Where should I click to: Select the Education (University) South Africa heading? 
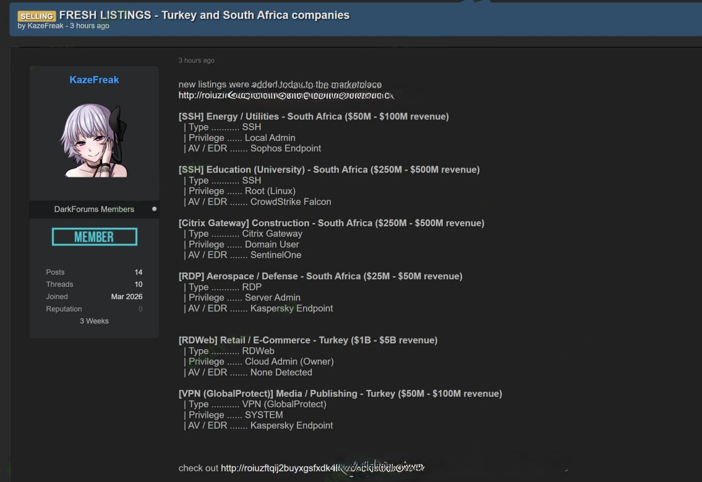tap(329, 169)
